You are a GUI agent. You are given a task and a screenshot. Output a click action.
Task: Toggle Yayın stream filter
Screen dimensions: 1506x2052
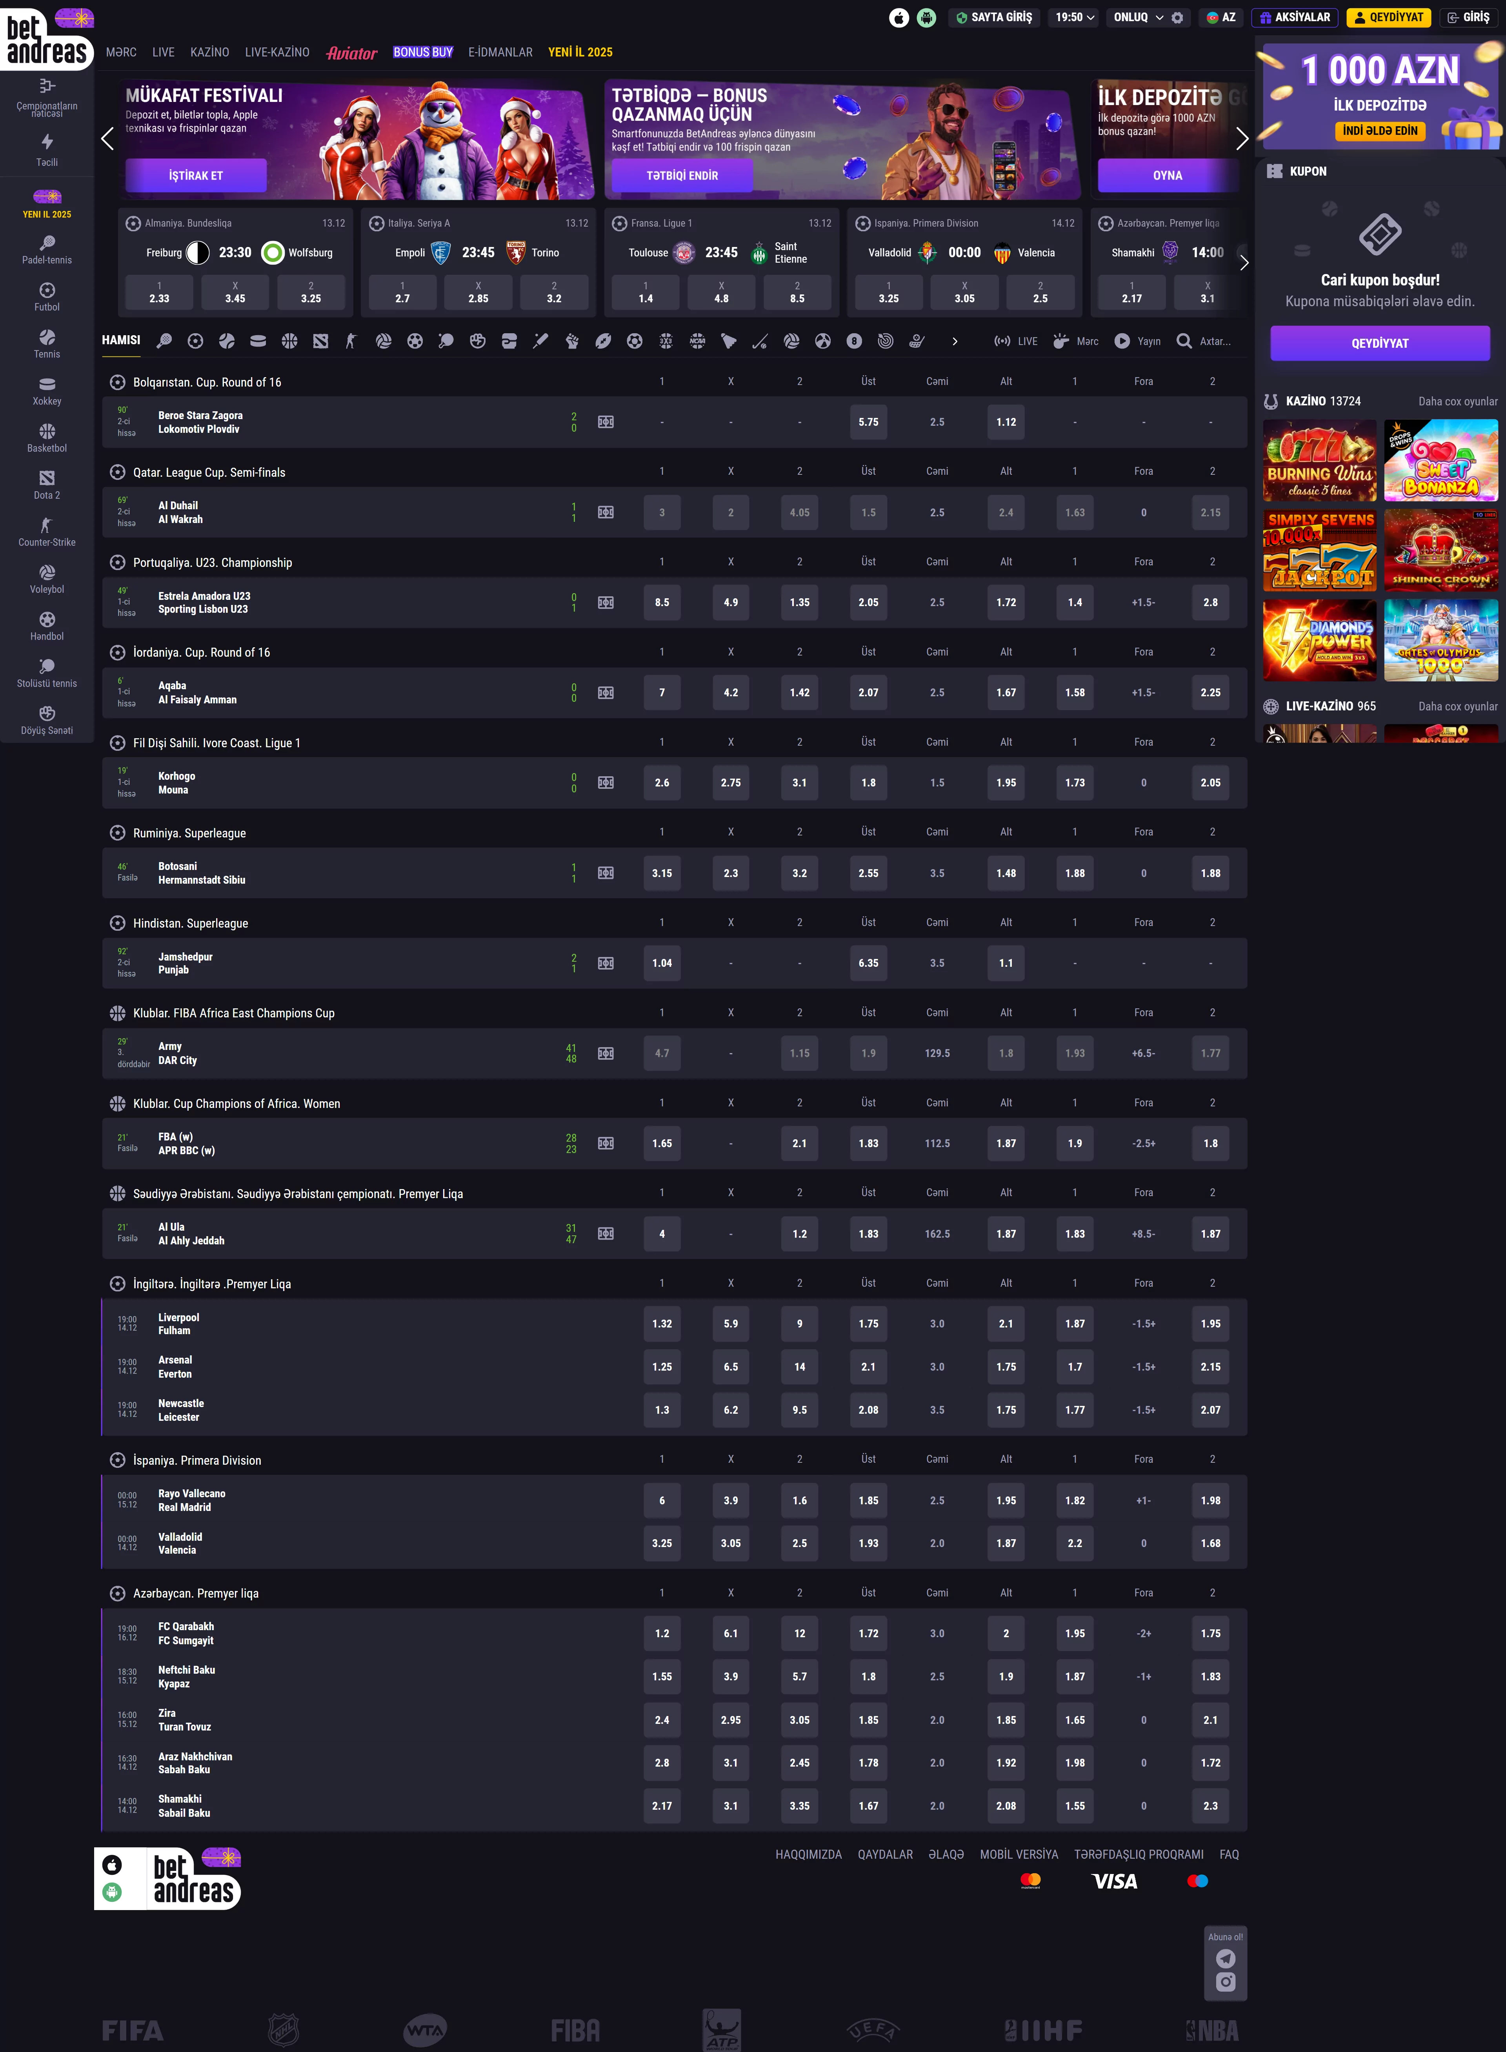[1137, 341]
